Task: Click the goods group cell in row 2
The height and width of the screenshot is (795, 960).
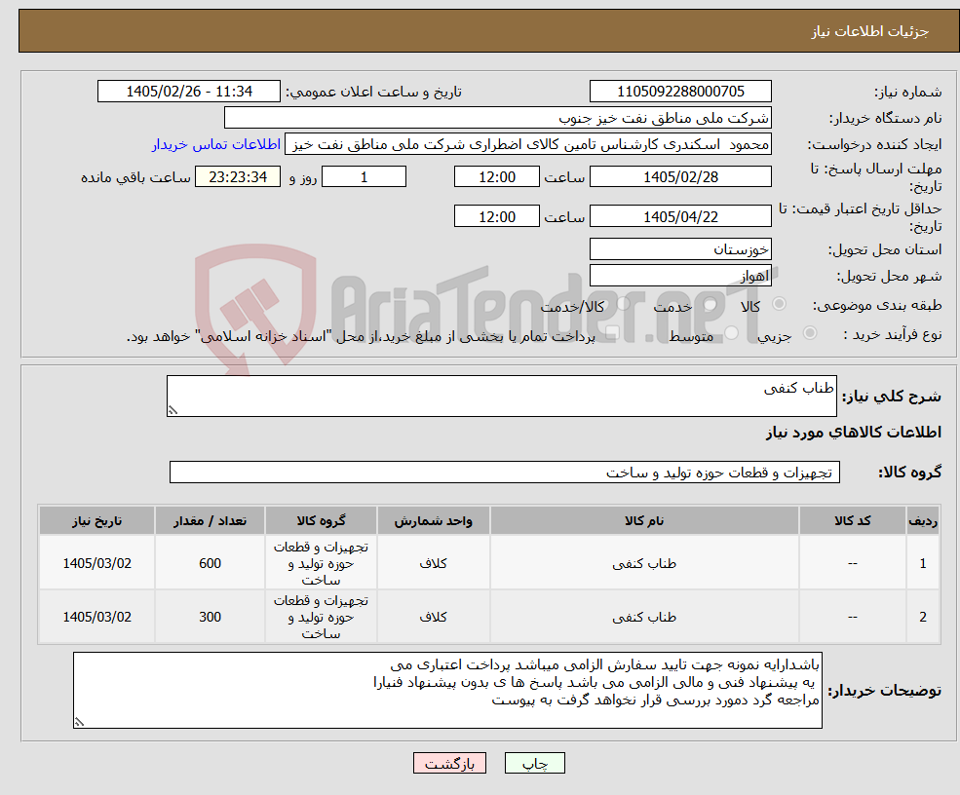Action: coord(321,617)
